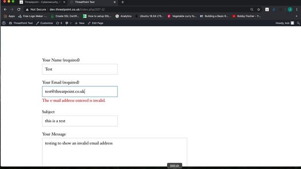Click the invalid e-mail error message

point(74,100)
